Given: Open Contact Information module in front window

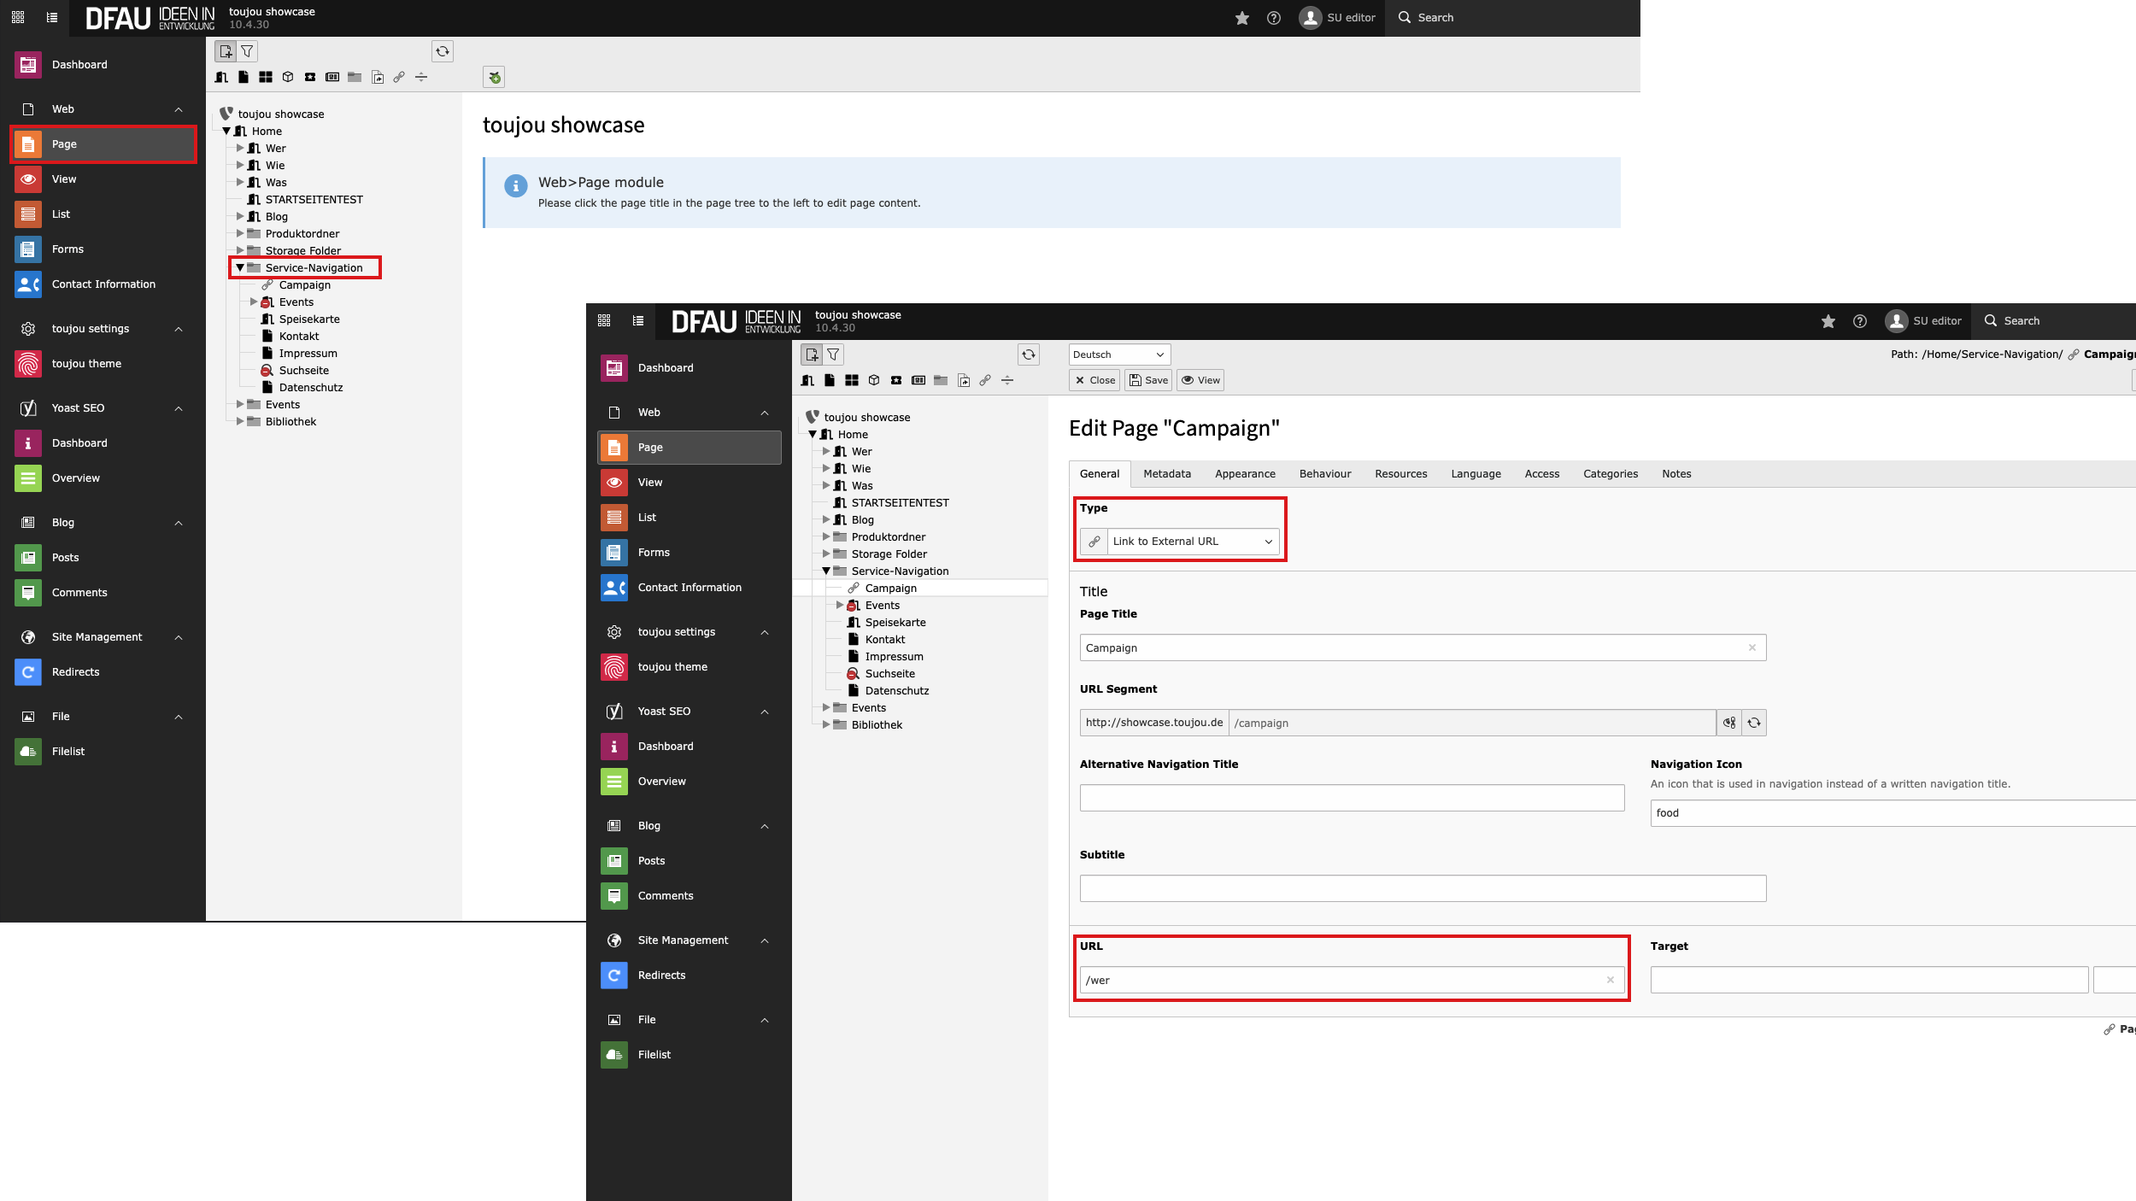Looking at the screenshot, I should pyautogui.click(x=690, y=587).
